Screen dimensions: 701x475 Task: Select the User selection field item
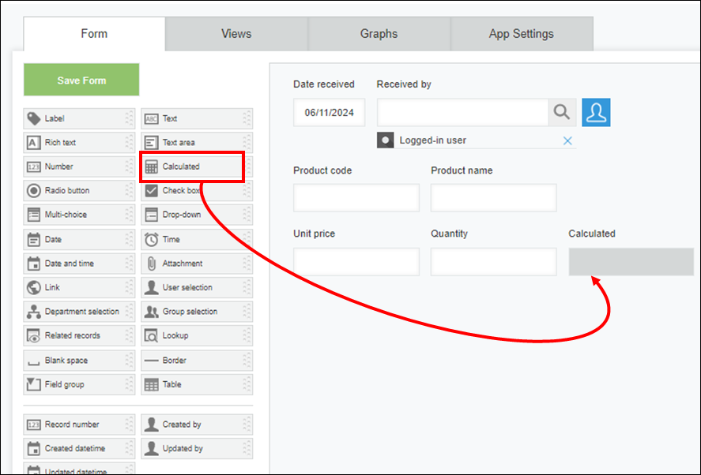192,287
